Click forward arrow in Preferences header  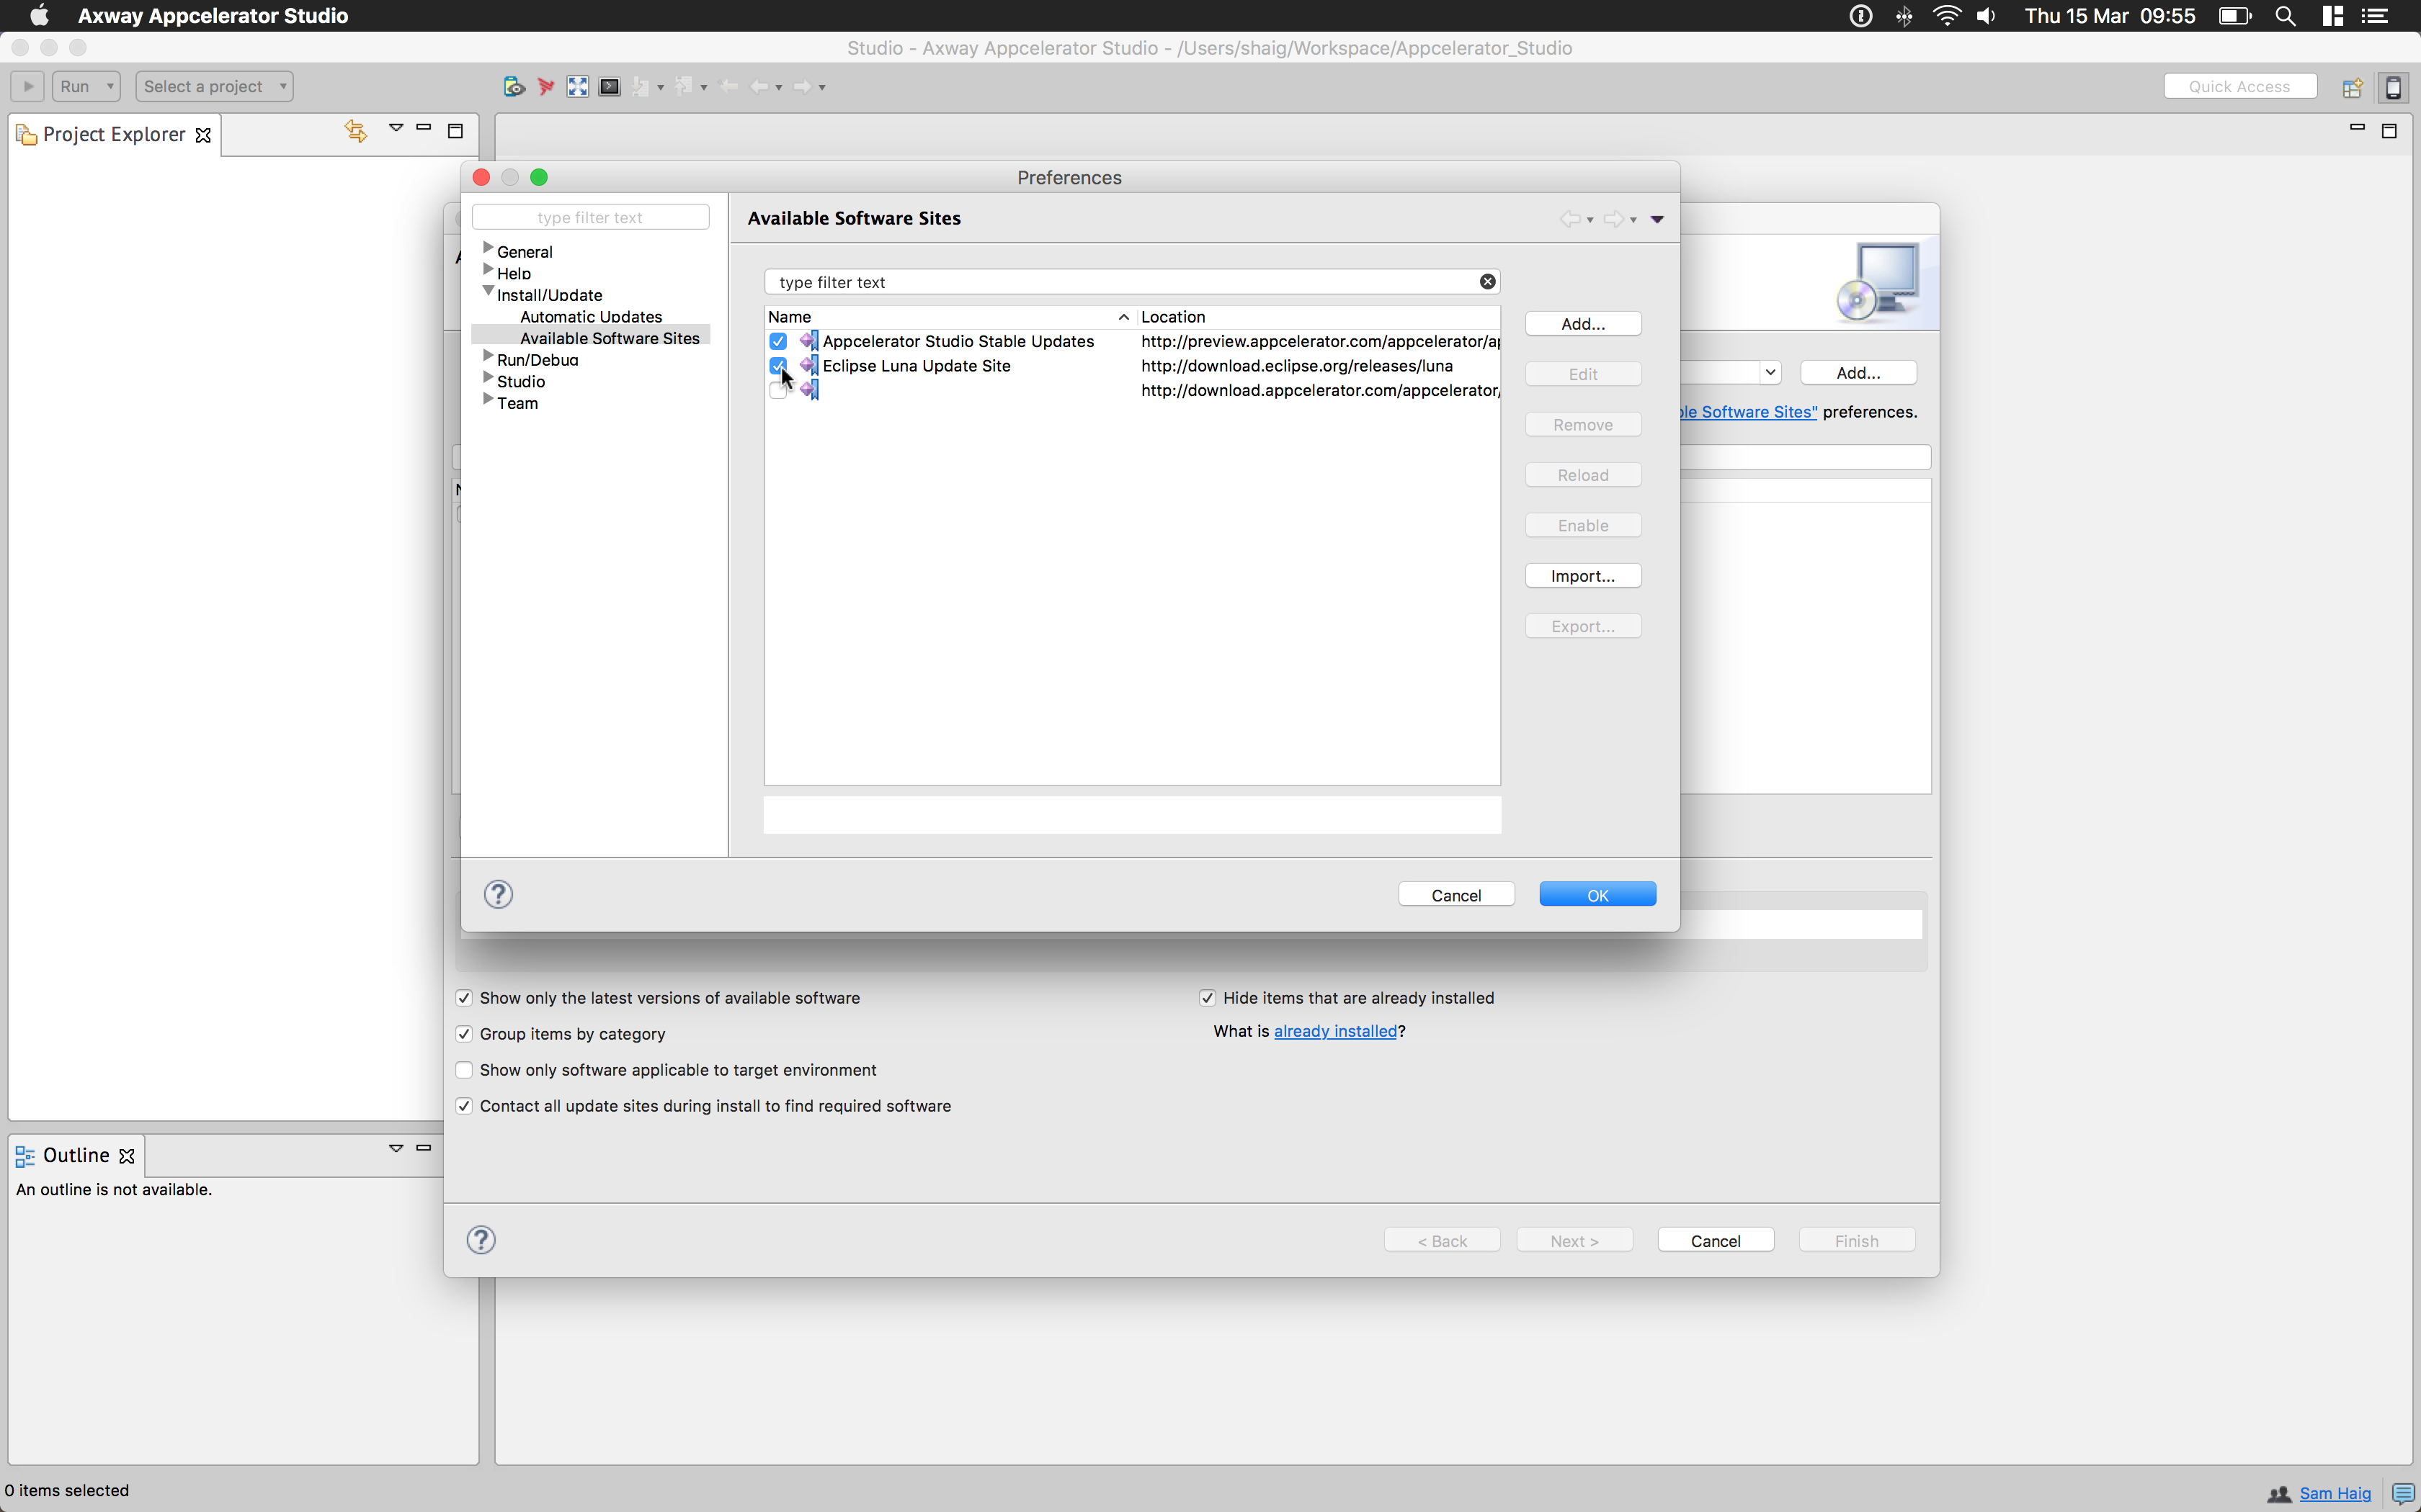click(1614, 219)
